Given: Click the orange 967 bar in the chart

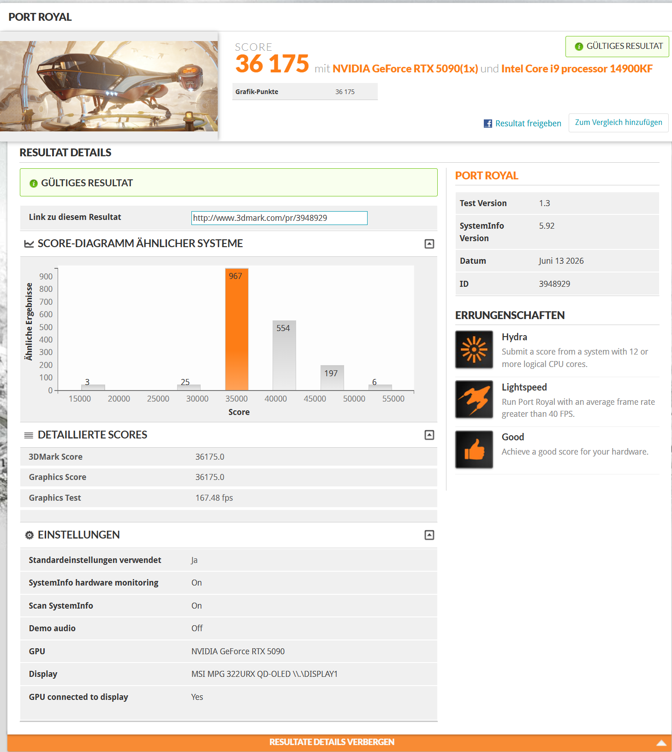Looking at the screenshot, I should [237, 329].
